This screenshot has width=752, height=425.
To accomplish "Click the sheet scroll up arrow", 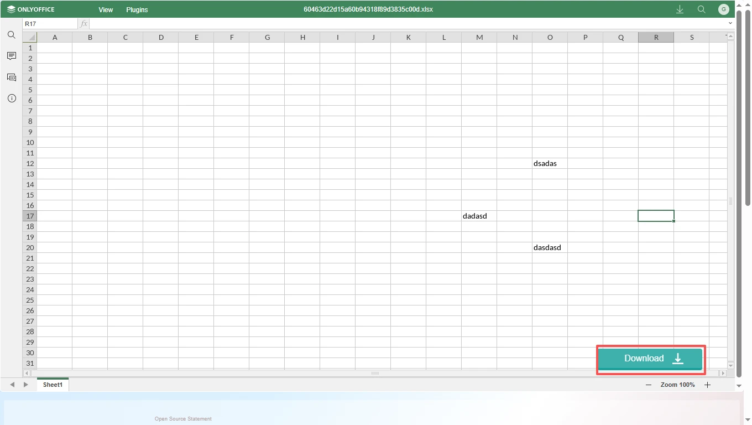I will pyautogui.click(x=730, y=36).
